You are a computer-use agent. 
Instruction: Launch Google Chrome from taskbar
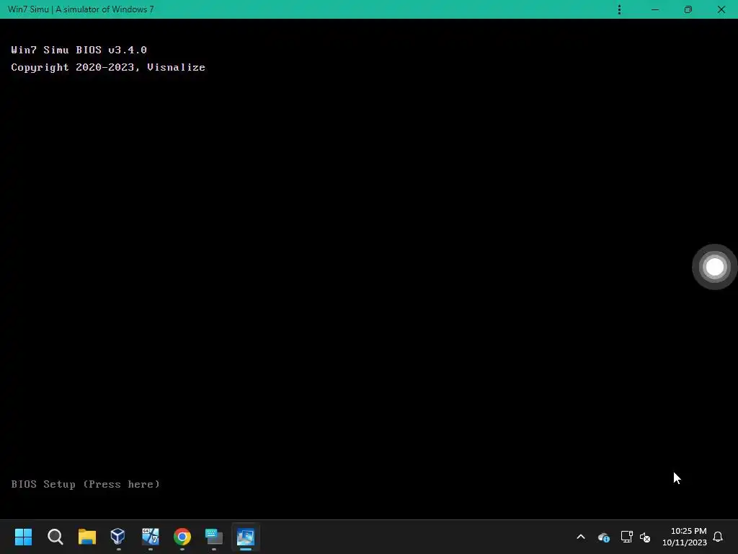[182, 537]
